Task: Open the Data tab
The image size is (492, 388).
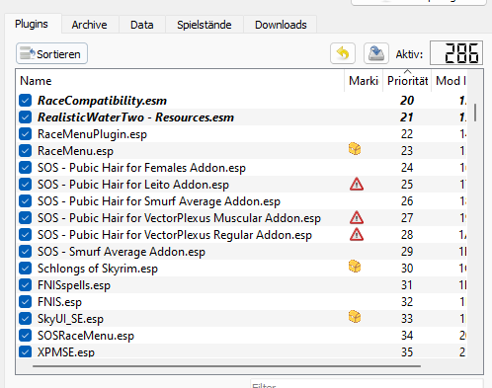Action: [x=142, y=25]
